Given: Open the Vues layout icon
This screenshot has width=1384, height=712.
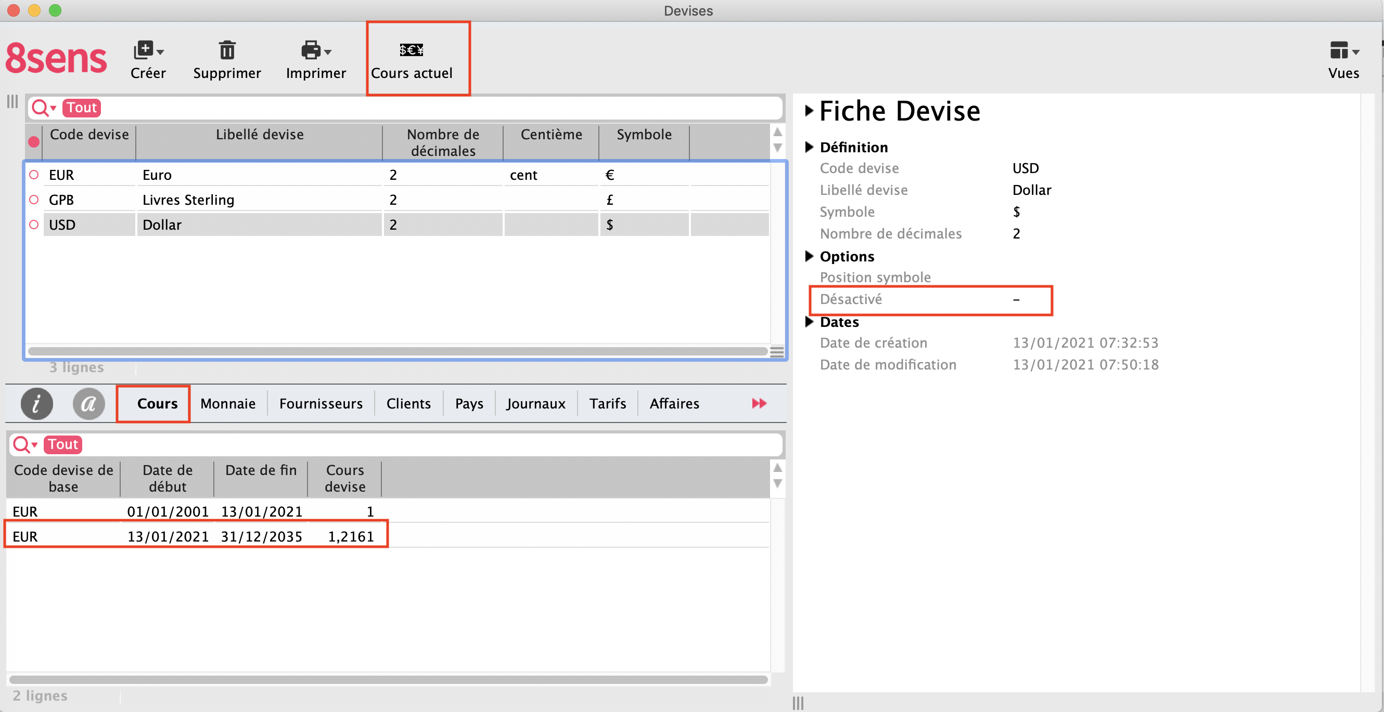Looking at the screenshot, I should coord(1338,50).
